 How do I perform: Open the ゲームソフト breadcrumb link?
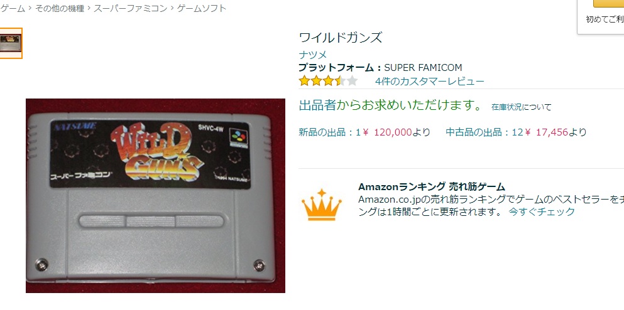tap(201, 8)
